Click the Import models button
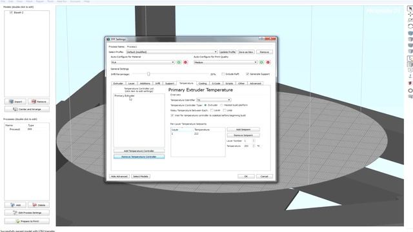Image resolution: width=413 pixels, height=232 pixels. pyautogui.click(x=15, y=102)
